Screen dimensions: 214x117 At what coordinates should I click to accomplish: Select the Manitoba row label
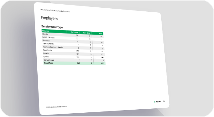click(x=46, y=40)
